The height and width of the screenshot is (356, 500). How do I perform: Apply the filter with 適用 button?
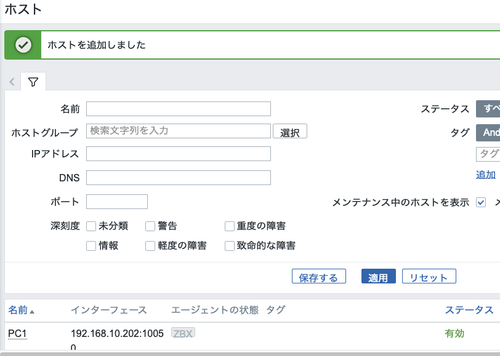378,275
